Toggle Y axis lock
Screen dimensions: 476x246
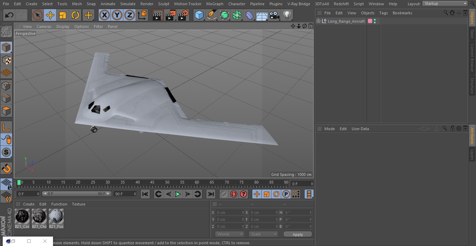point(117,15)
